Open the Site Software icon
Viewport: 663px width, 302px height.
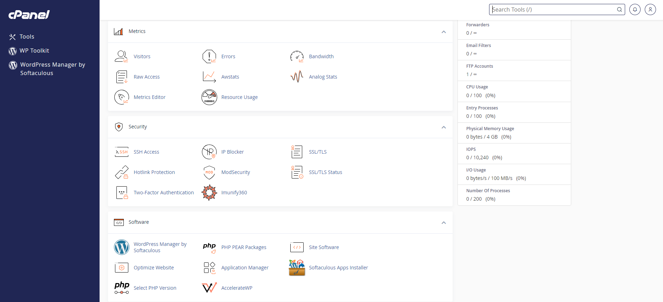297,247
